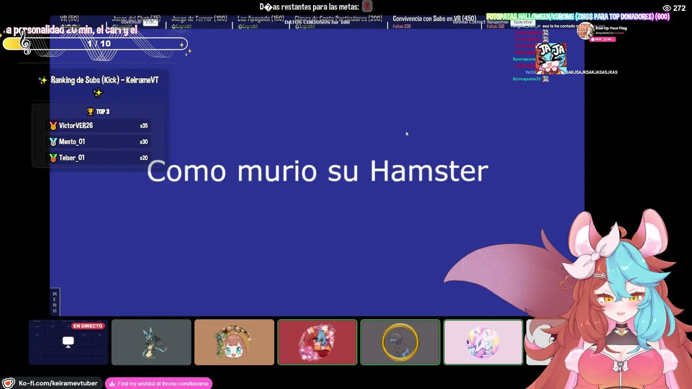Screen dimensions: 692x389
Task: Open the Ko-fi.com/keiramevtuber link
Action: click(58, 384)
